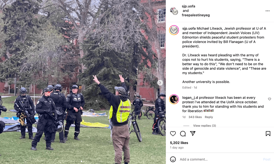Image resolution: width=274 pixels, height=164 pixels.
Task: Click the protest photo in post
Action: 83,82
